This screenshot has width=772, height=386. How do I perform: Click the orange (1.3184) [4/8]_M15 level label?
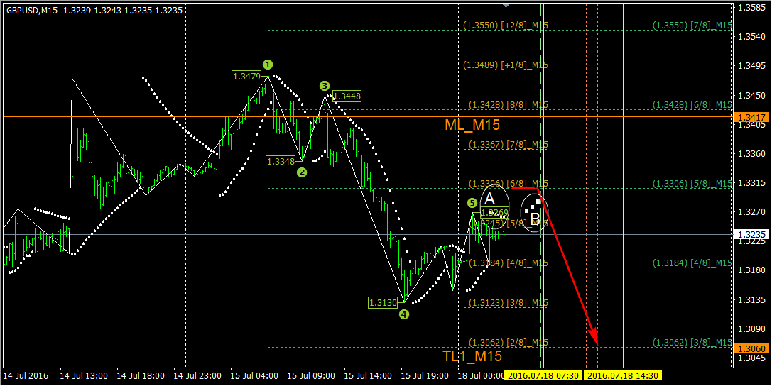pos(508,263)
